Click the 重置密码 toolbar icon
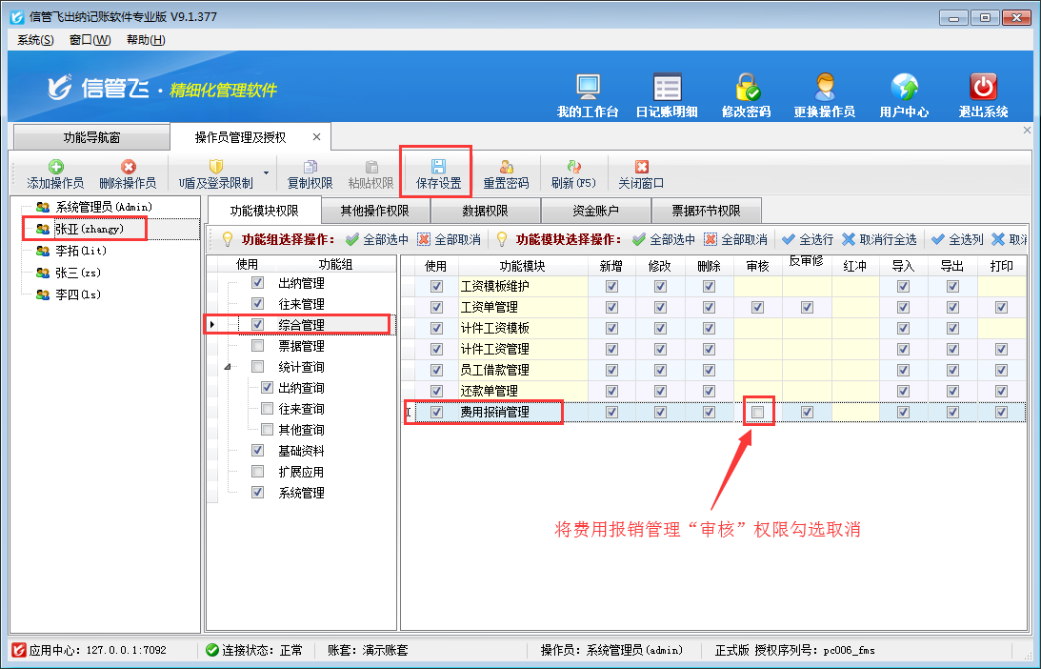Viewport: 1041px width, 669px height. (506, 172)
